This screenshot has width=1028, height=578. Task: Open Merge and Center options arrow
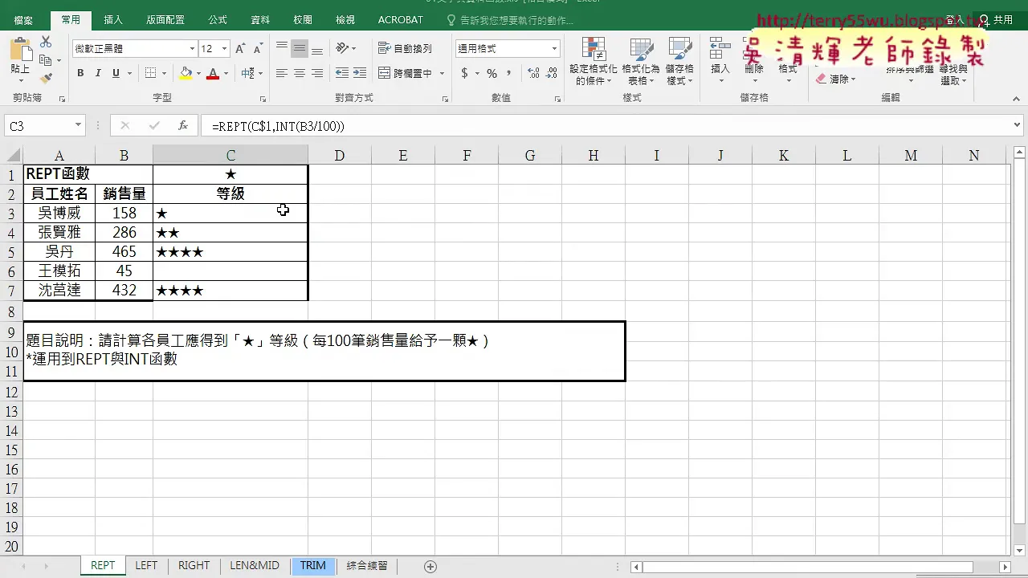click(442, 74)
